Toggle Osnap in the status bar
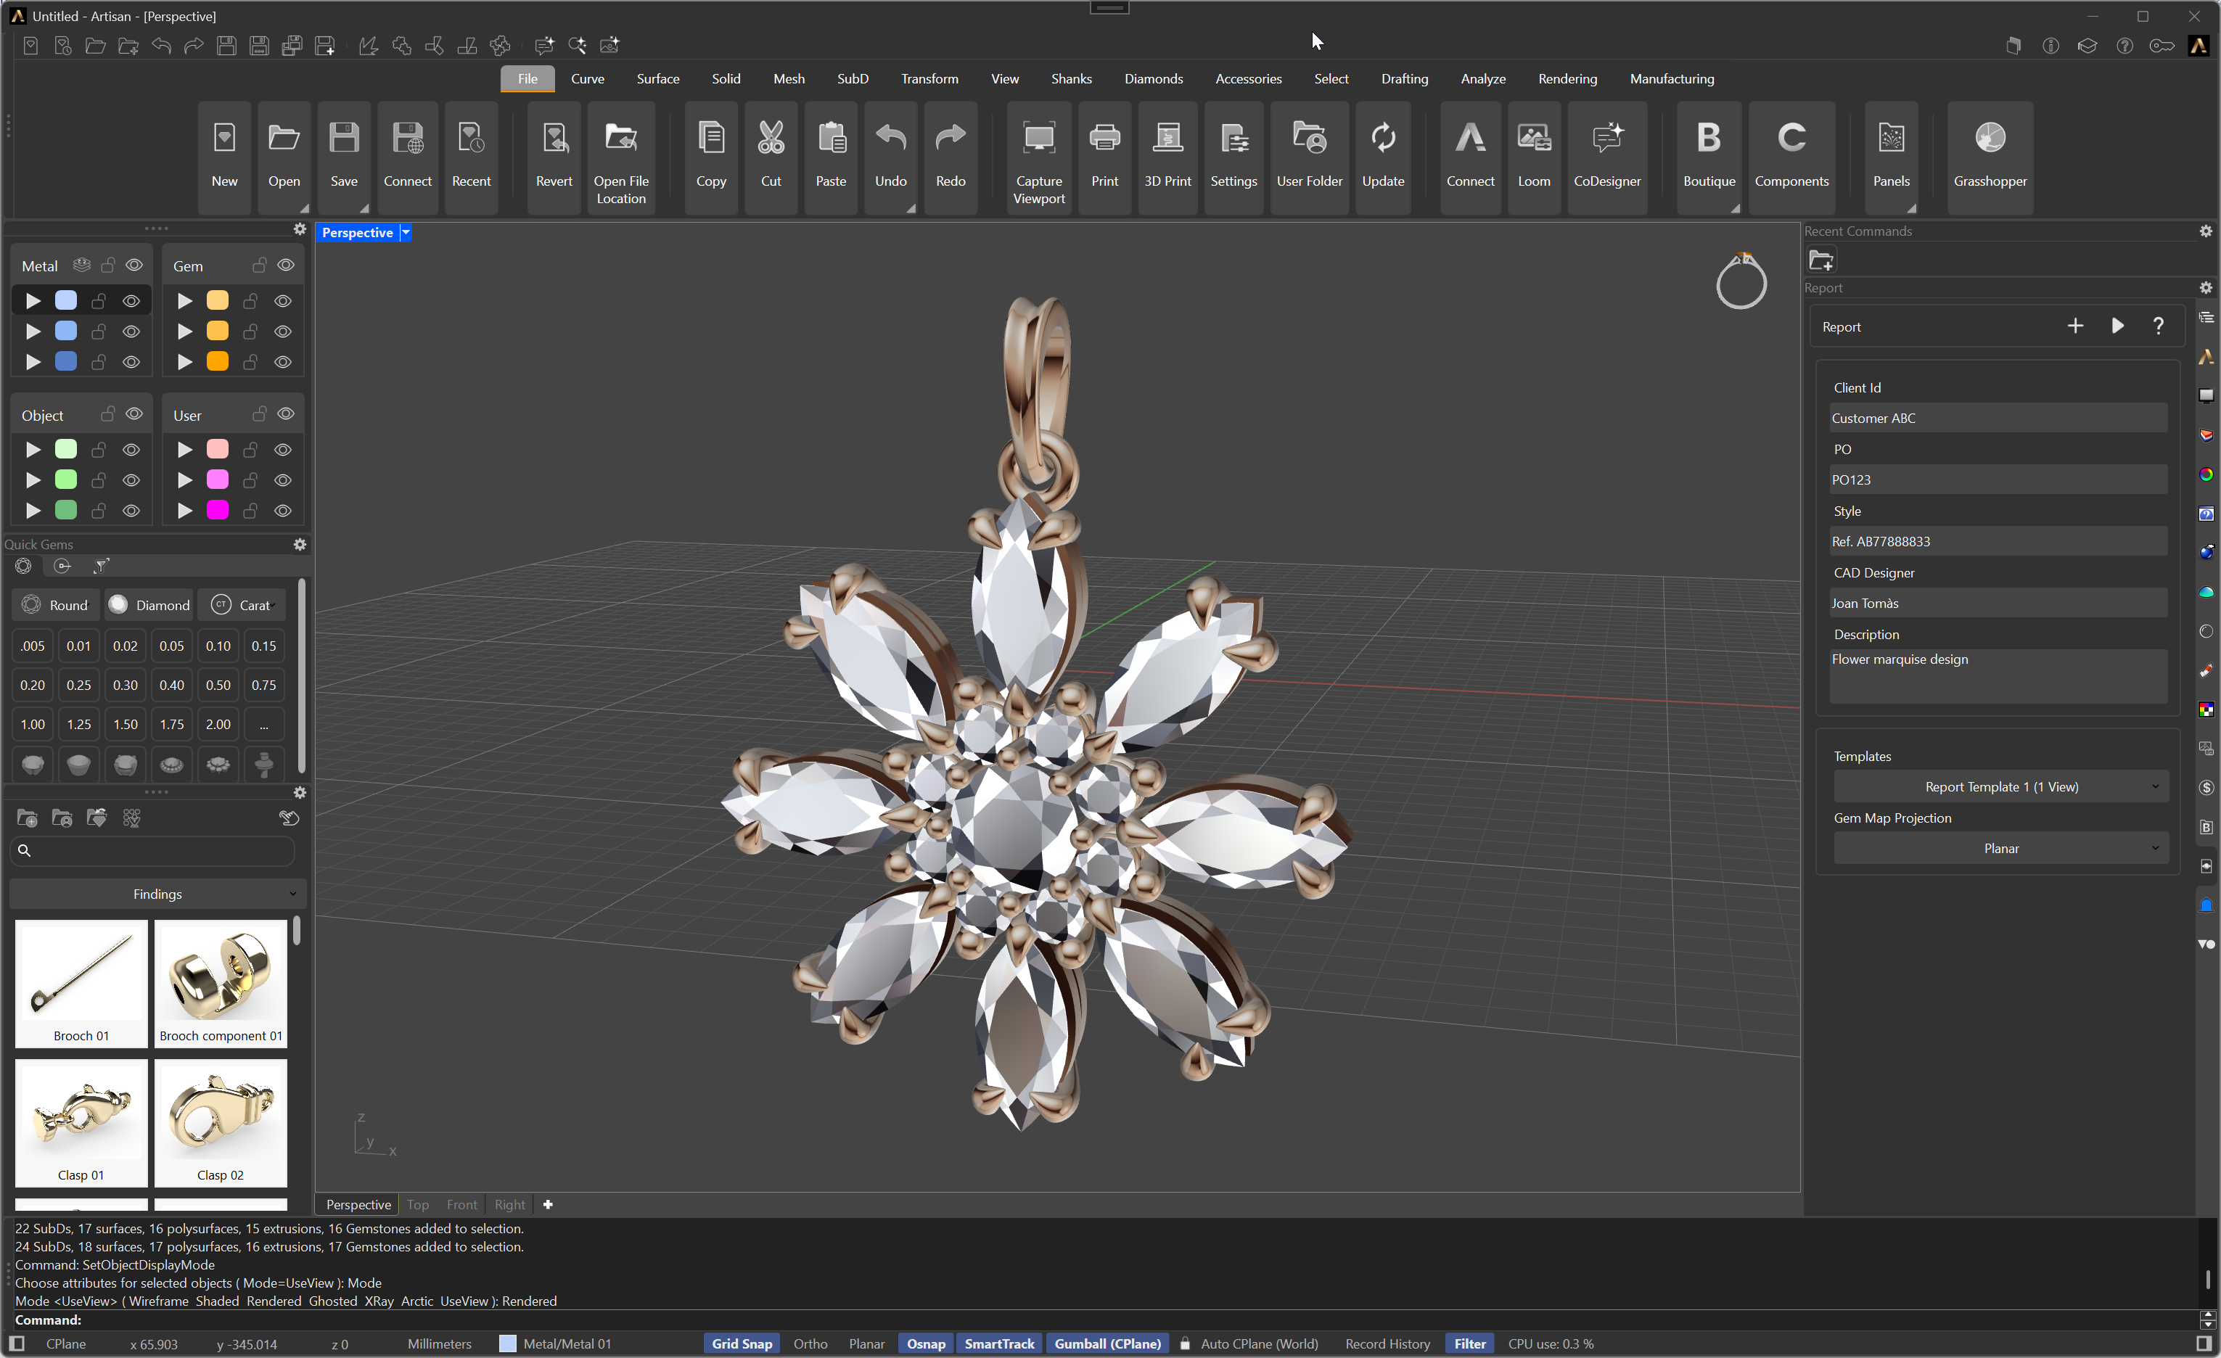 (926, 1343)
